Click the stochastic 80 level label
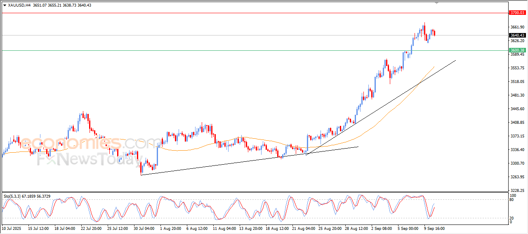The image size is (528, 234). coord(512,200)
